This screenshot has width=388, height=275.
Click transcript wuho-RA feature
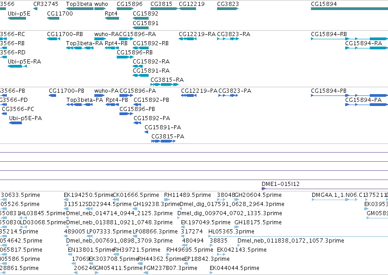[x=100, y=39]
